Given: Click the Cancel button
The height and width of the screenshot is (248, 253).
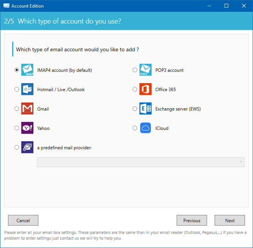Looking at the screenshot, I should point(23,220).
